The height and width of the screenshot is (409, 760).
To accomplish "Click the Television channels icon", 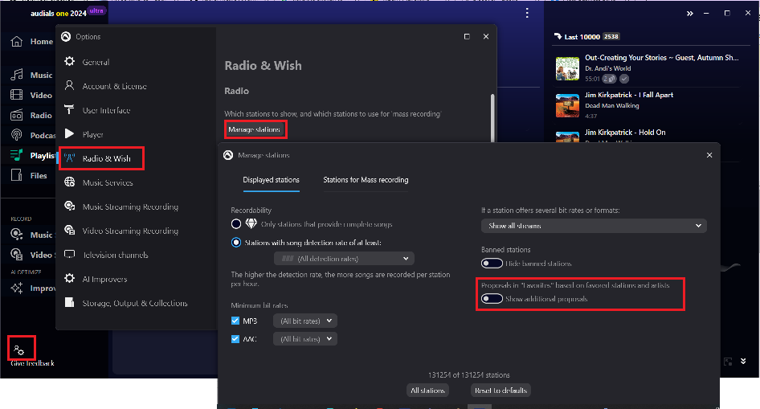I will [x=70, y=255].
